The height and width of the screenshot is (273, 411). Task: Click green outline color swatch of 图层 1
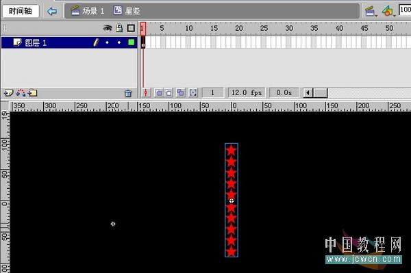point(132,42)
